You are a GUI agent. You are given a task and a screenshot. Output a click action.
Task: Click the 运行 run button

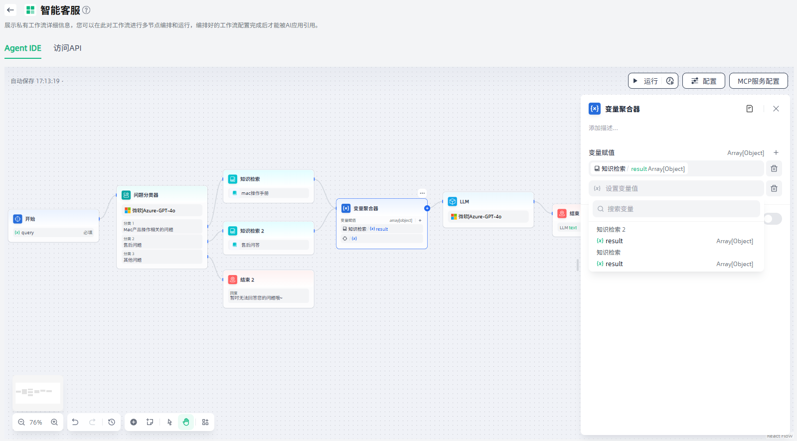click(x=646, y=81)
